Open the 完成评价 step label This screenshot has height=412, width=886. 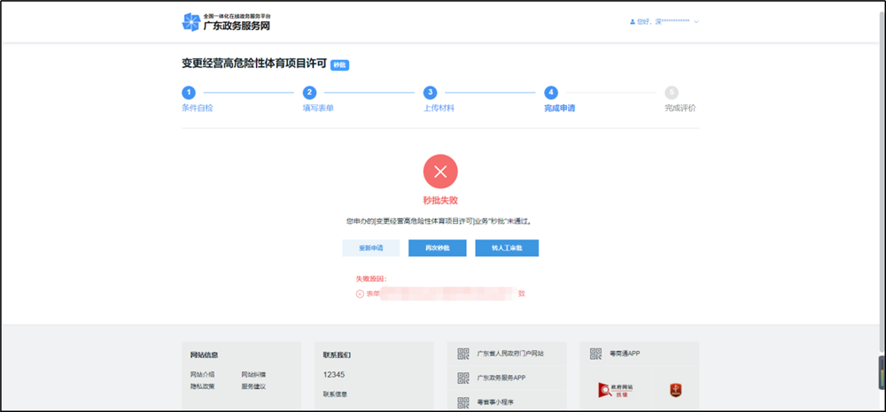pos(680,108)
